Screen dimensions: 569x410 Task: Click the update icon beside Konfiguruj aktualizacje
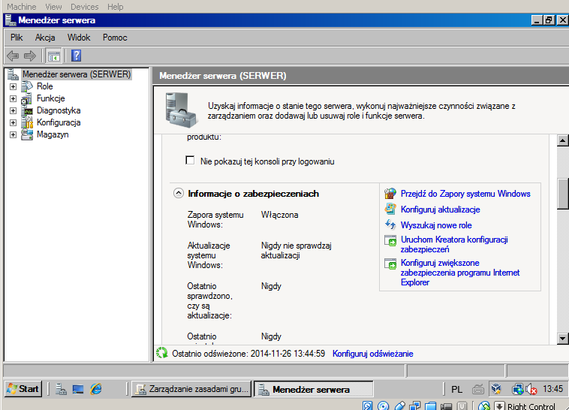tap(390, 210)
